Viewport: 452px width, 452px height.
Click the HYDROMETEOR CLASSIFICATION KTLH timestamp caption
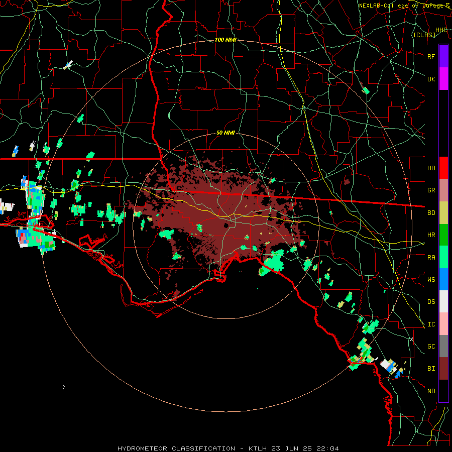click(x=228, y=448)
